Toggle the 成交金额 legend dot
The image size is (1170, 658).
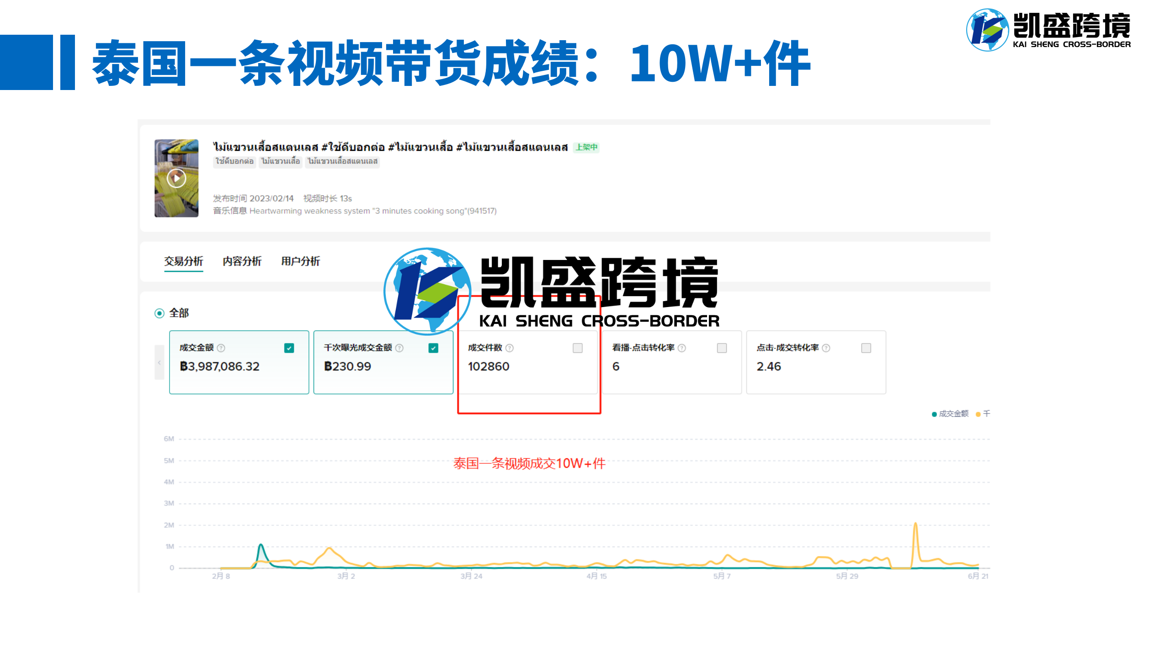[934, 414]
